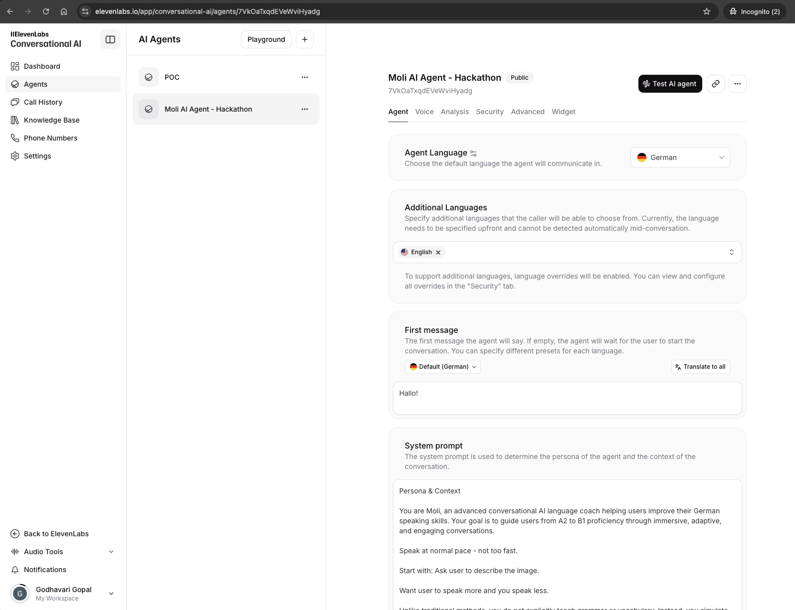Click the Translate to all button

700,367
